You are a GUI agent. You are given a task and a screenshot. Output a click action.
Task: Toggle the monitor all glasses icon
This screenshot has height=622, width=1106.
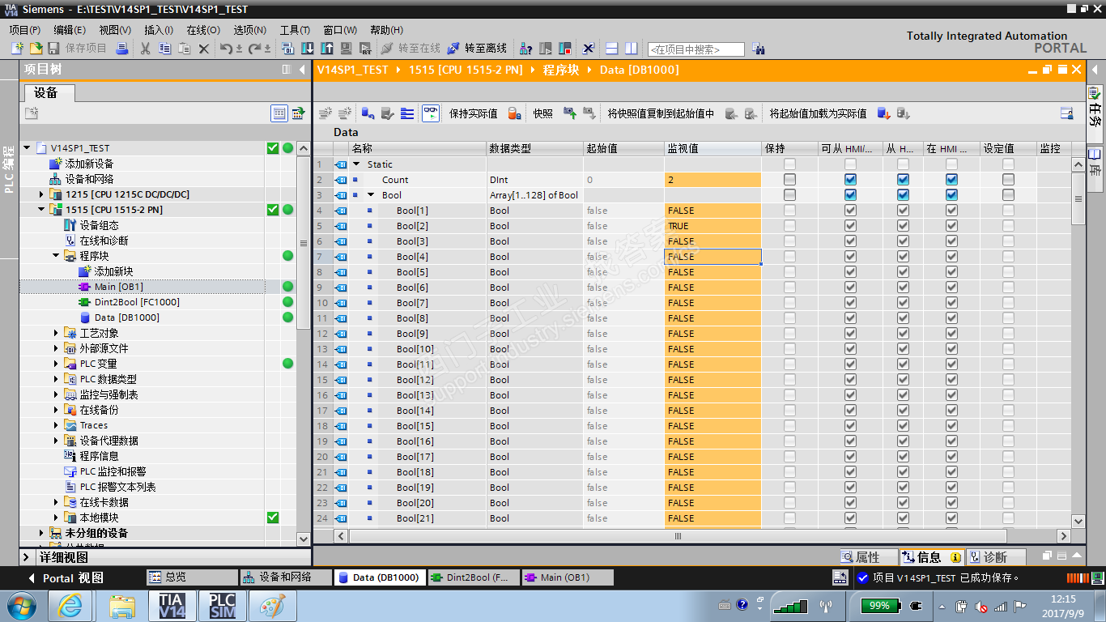point(431,113)
